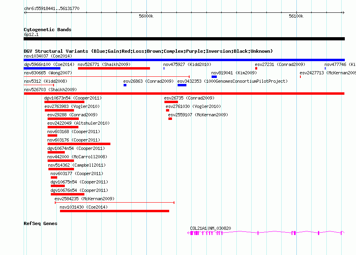
Task: Open esv3432353 (1000GenomesConsortiumPilotProject) label
Action: click(x=232, y=81)
